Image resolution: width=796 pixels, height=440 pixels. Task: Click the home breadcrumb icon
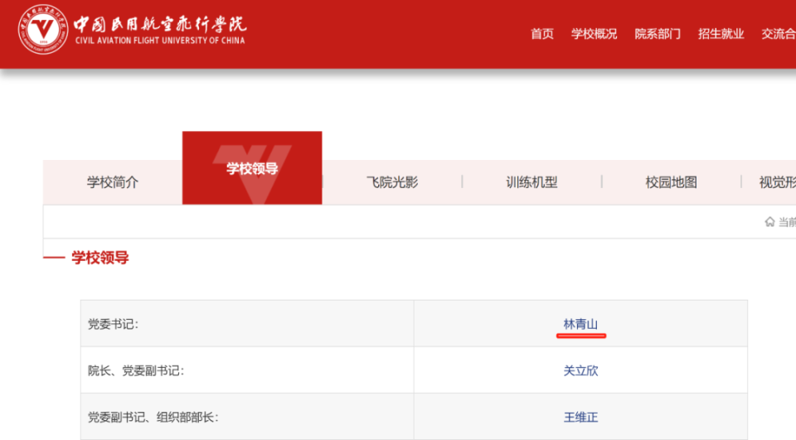(x=769, y=222)
